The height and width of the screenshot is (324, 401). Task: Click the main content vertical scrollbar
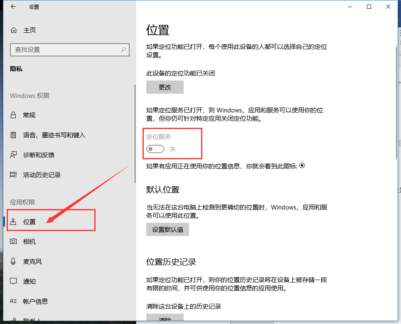point(396,102)
